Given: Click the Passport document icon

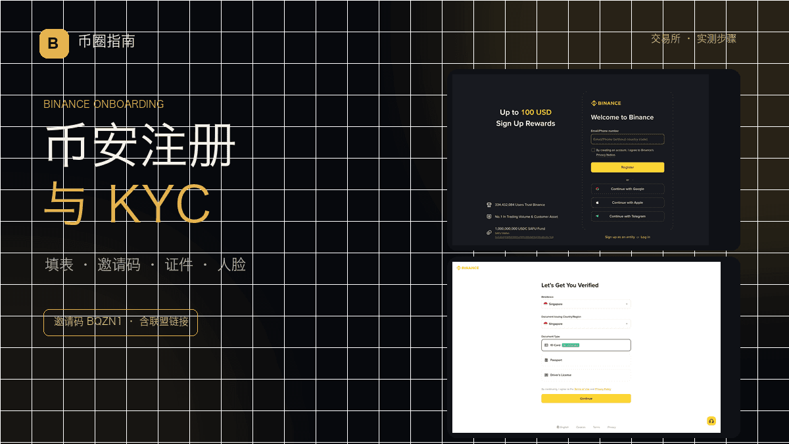Looking at the screenshot, I should [x=546, y=360].
